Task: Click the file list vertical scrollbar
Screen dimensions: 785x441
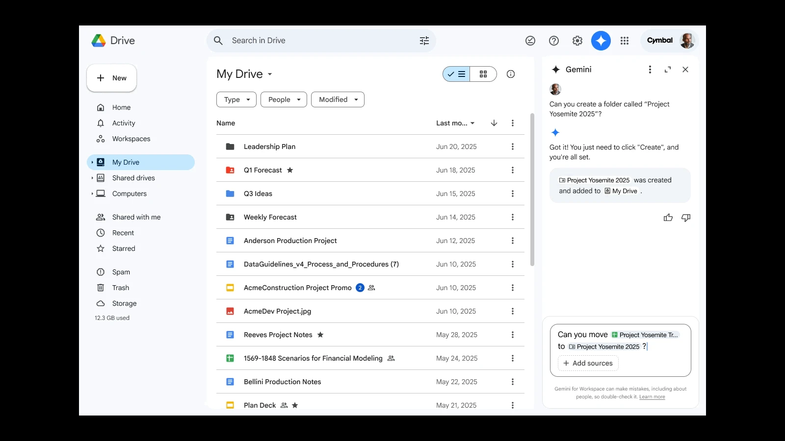Action: pos(532,190)
